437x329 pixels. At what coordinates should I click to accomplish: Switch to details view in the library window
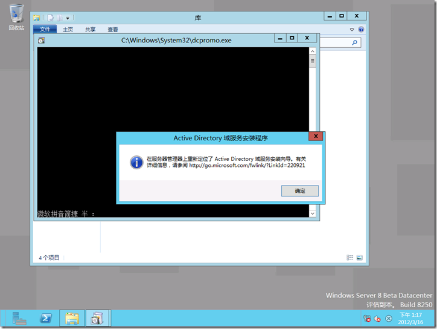(349, 258)
